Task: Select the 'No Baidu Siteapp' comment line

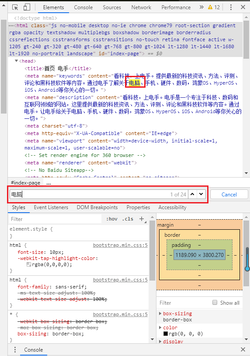Action: pyautogui.click(x=59, y=170)
